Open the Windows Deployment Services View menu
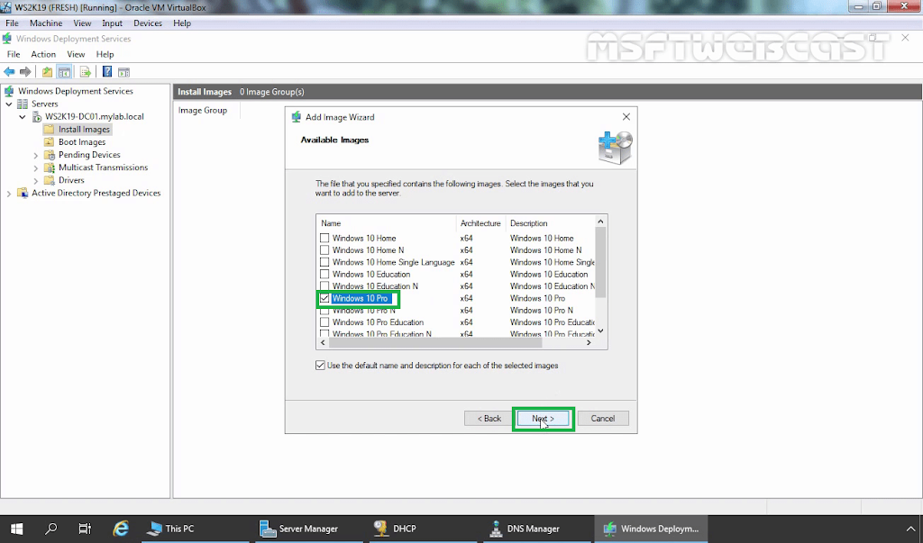Viewport: 923px width, 543px height. tap(76, 54)
